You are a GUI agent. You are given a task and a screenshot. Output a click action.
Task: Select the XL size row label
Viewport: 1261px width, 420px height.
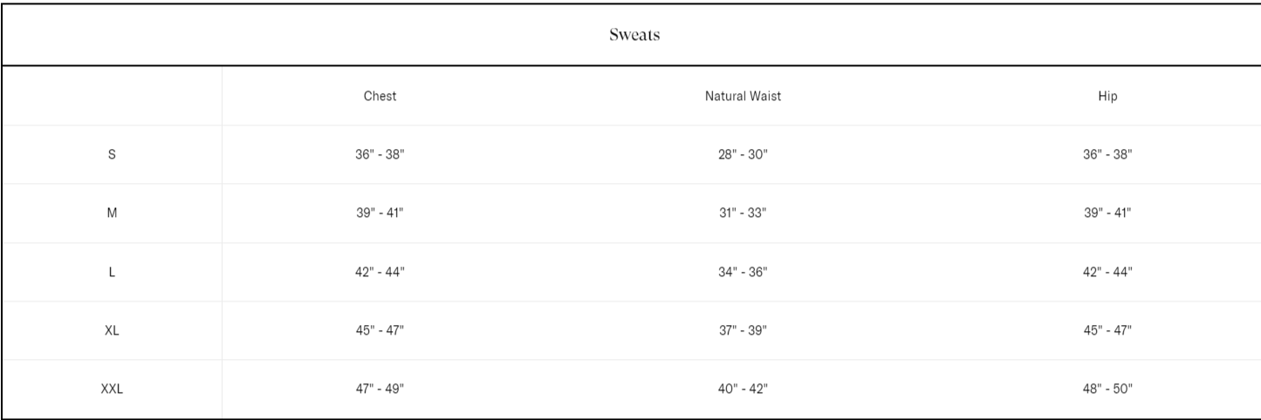pyautogui.click(x=112, y=330)
